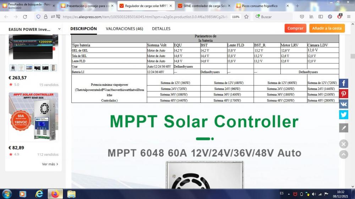Click Añadir a la cesta button
The width and height of the screenshot is (355, 199).
click(x=327, y=28)
